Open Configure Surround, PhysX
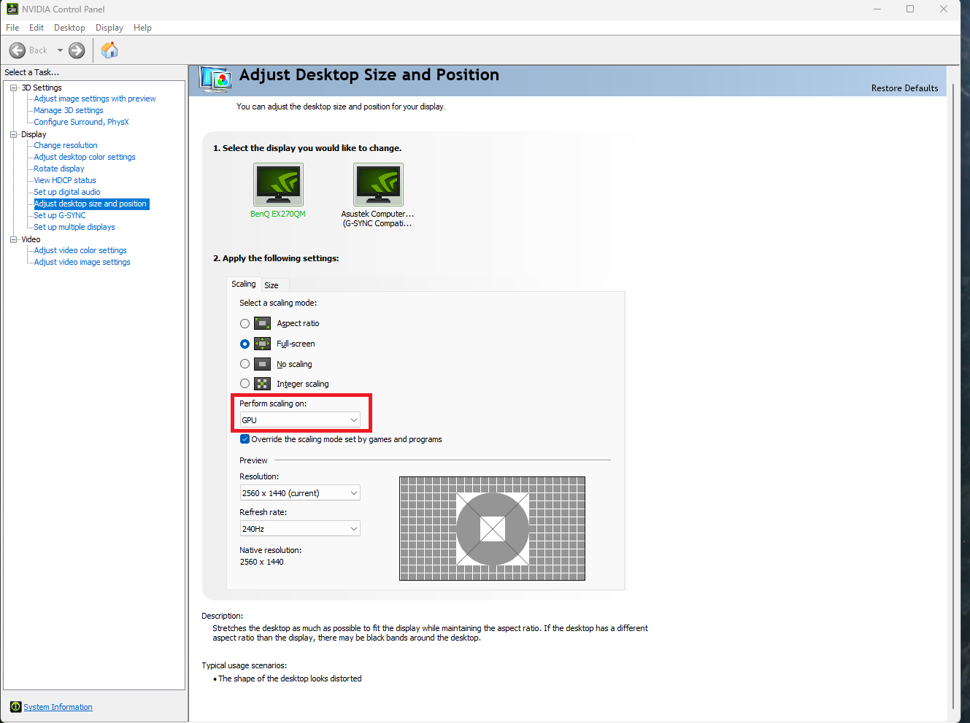Screen dimensions: 970x723 pos(81,122)
